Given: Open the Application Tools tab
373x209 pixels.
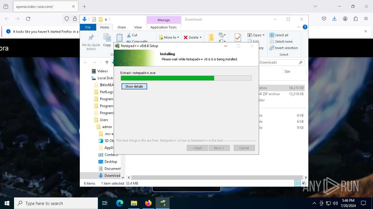Looking at the screenshot, I should (x=163, y=27).
